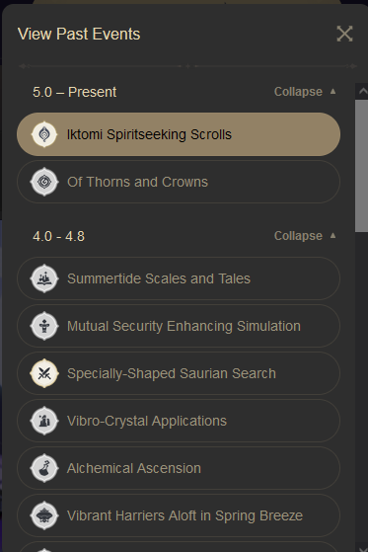Image resolution: width=368 pixels, height=552 pixels.
Task: Click the Alchemical Ascension potion icon
Action: point(44,468)
